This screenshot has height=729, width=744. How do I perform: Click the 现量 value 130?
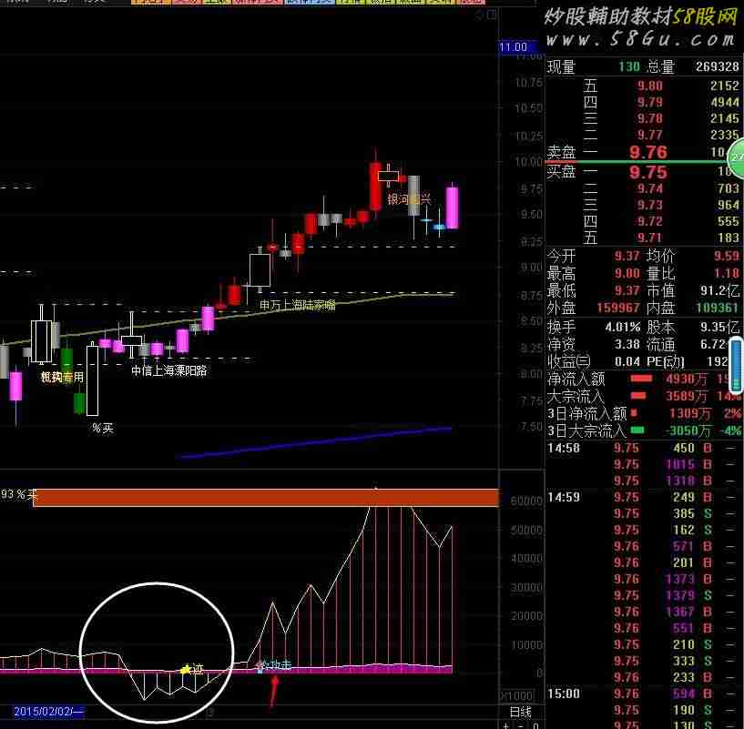[629, 66]
